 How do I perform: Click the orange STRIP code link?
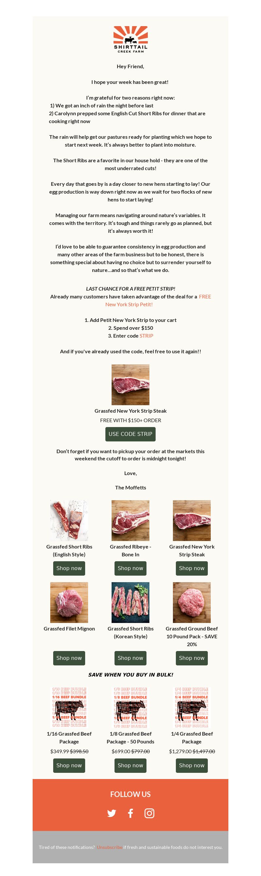coord(146,336)
